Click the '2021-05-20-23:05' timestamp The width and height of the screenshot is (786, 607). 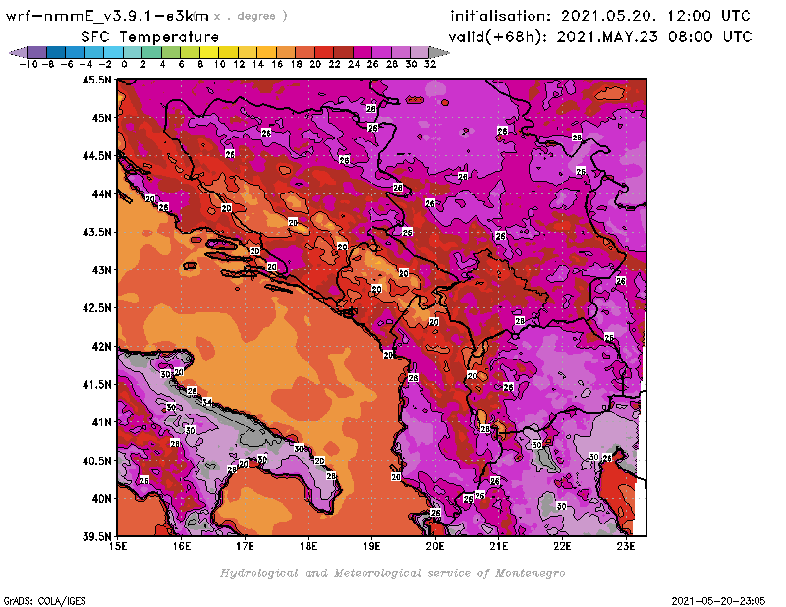(x=718, y=601)
